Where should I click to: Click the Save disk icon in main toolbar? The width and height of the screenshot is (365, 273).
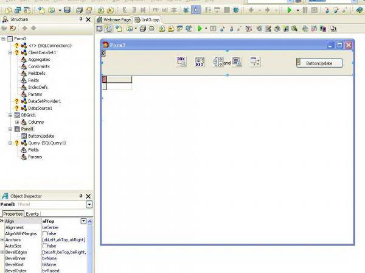[67, 10]
